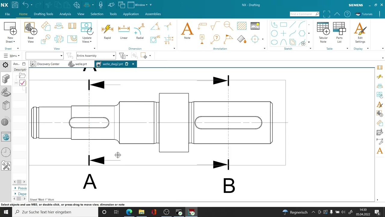This screenshot has width=385, height=217.
Task: Switch to the Drafting Tools ribbon tab
Action: pyautogui.click(x=43, y=14)
